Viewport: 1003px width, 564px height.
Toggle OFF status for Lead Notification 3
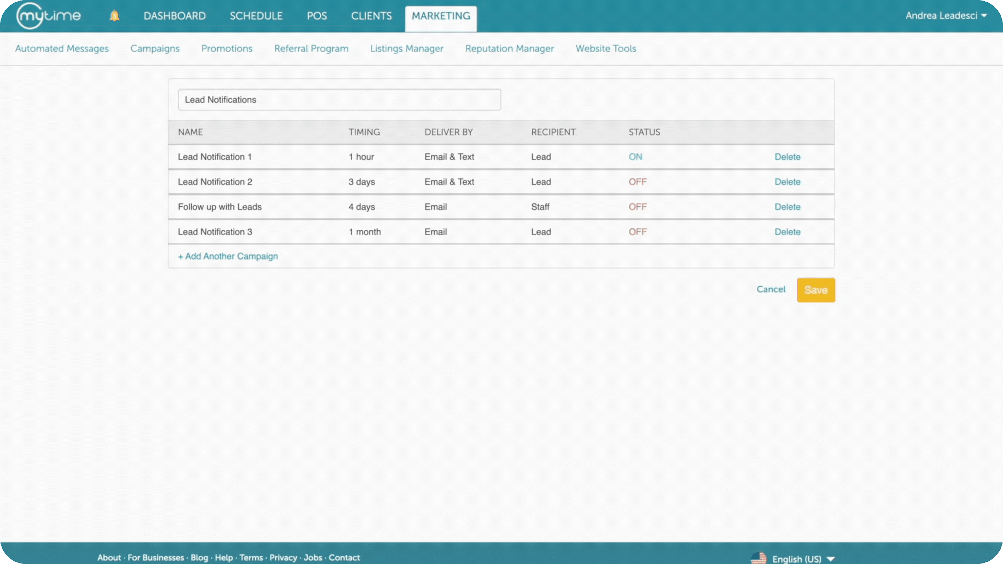[637, 232]
